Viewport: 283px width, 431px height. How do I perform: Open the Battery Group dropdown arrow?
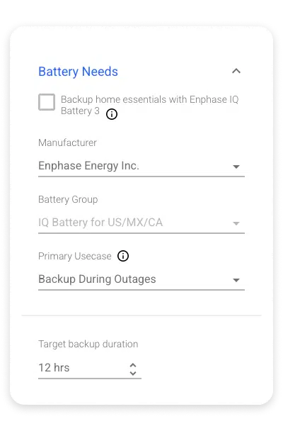(236, 223)
